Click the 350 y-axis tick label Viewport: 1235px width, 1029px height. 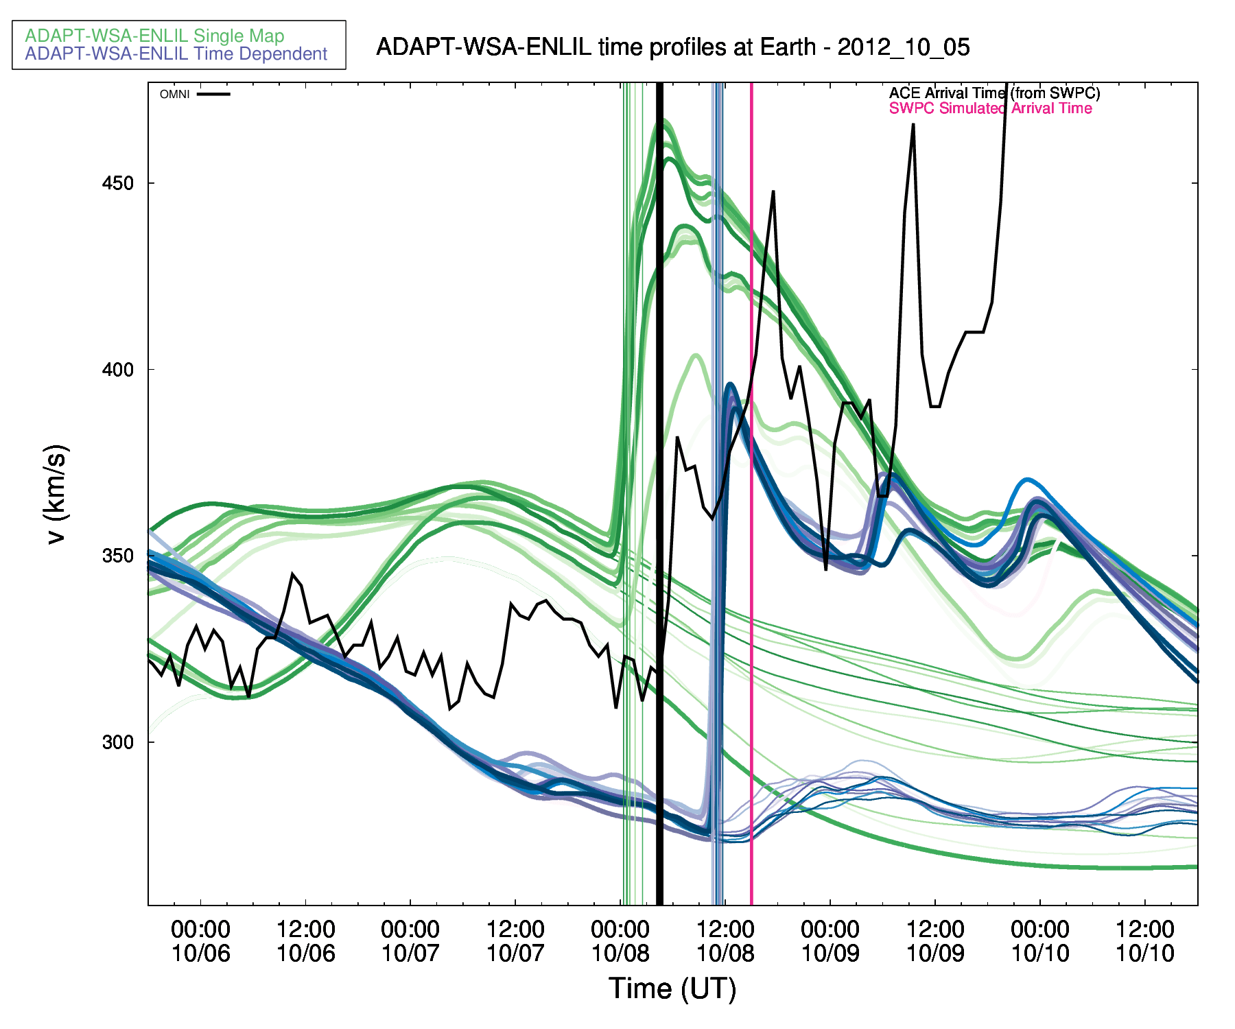click(x=118, y=556)
